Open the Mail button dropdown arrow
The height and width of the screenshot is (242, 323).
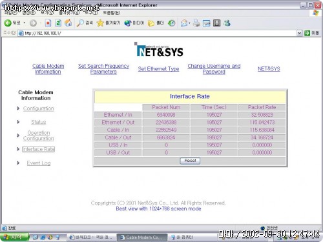[x=189, y=23]
